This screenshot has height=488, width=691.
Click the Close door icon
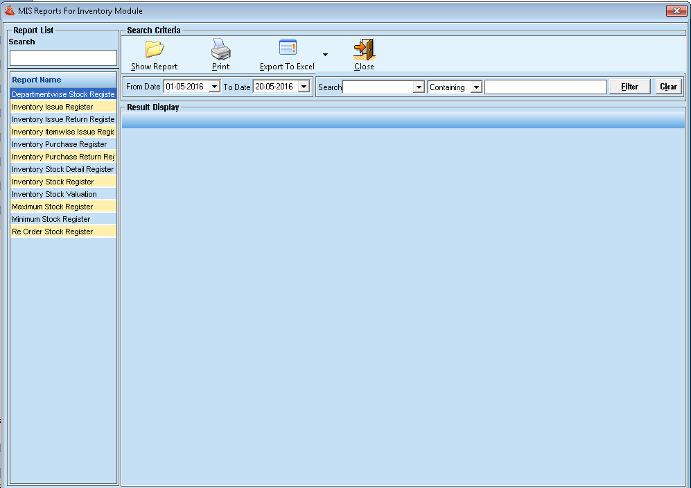coord(364,49)
